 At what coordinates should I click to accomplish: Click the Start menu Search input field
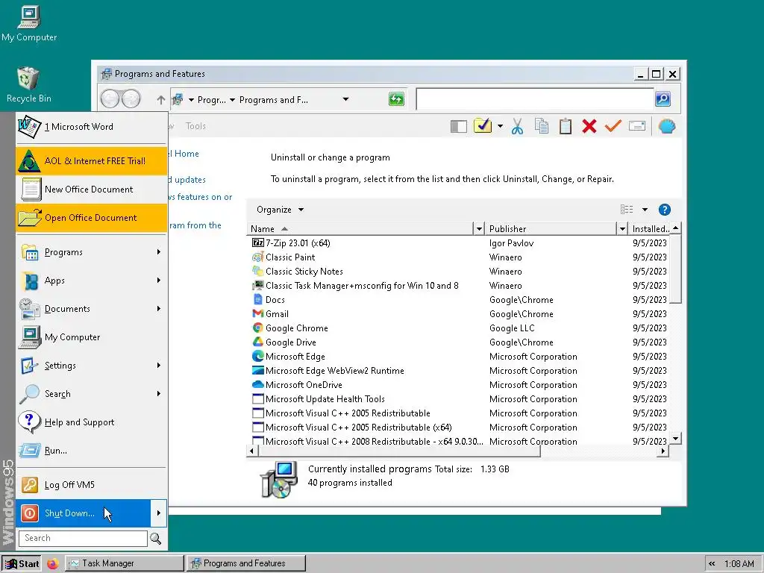click(83, 538)
